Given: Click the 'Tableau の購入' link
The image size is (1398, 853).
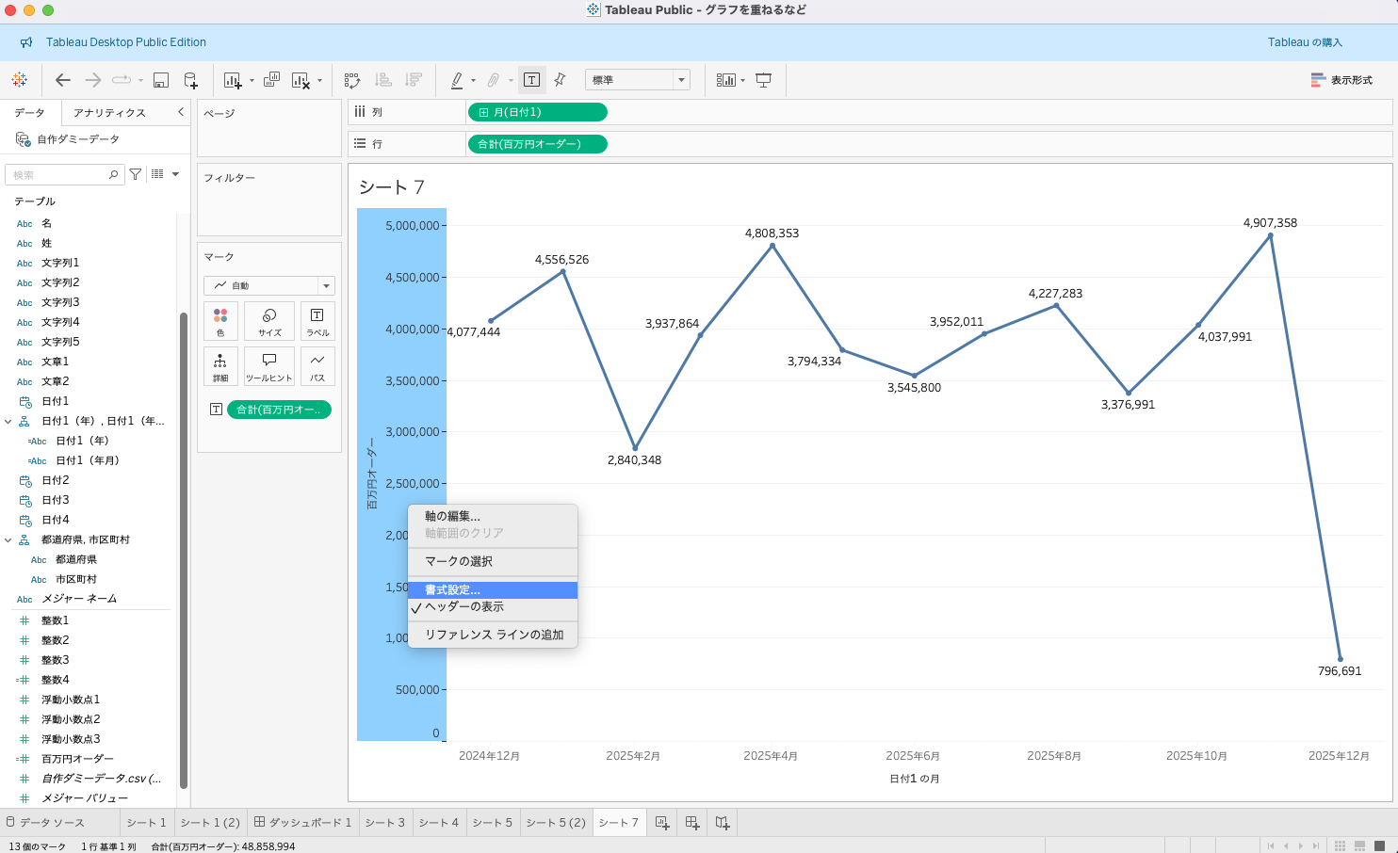Looking at the screenshot, I should (x=1305, y=42).
